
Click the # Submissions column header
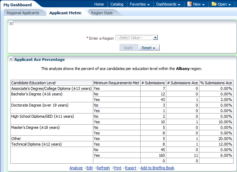click(x=153, y=83)
